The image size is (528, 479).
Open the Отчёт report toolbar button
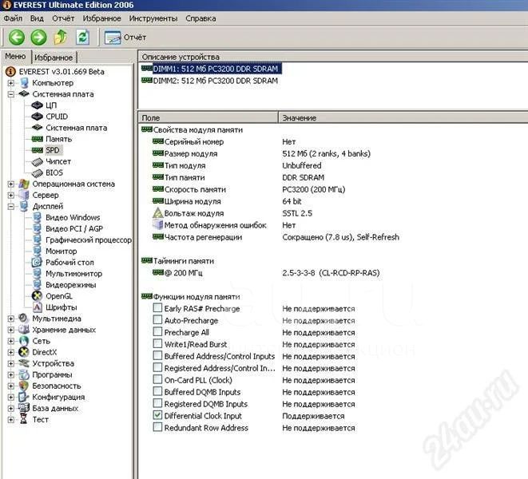point(125,38)
